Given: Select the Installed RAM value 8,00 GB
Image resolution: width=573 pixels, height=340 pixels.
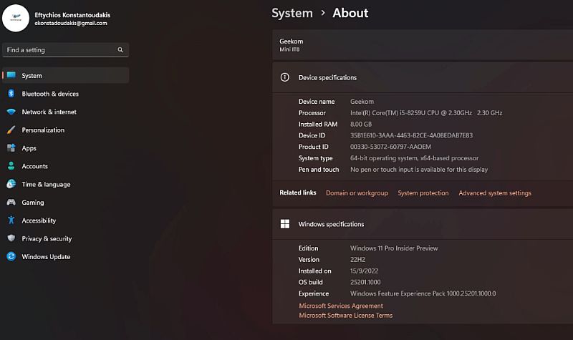Looking at the screenshot, I should point(361,124).
